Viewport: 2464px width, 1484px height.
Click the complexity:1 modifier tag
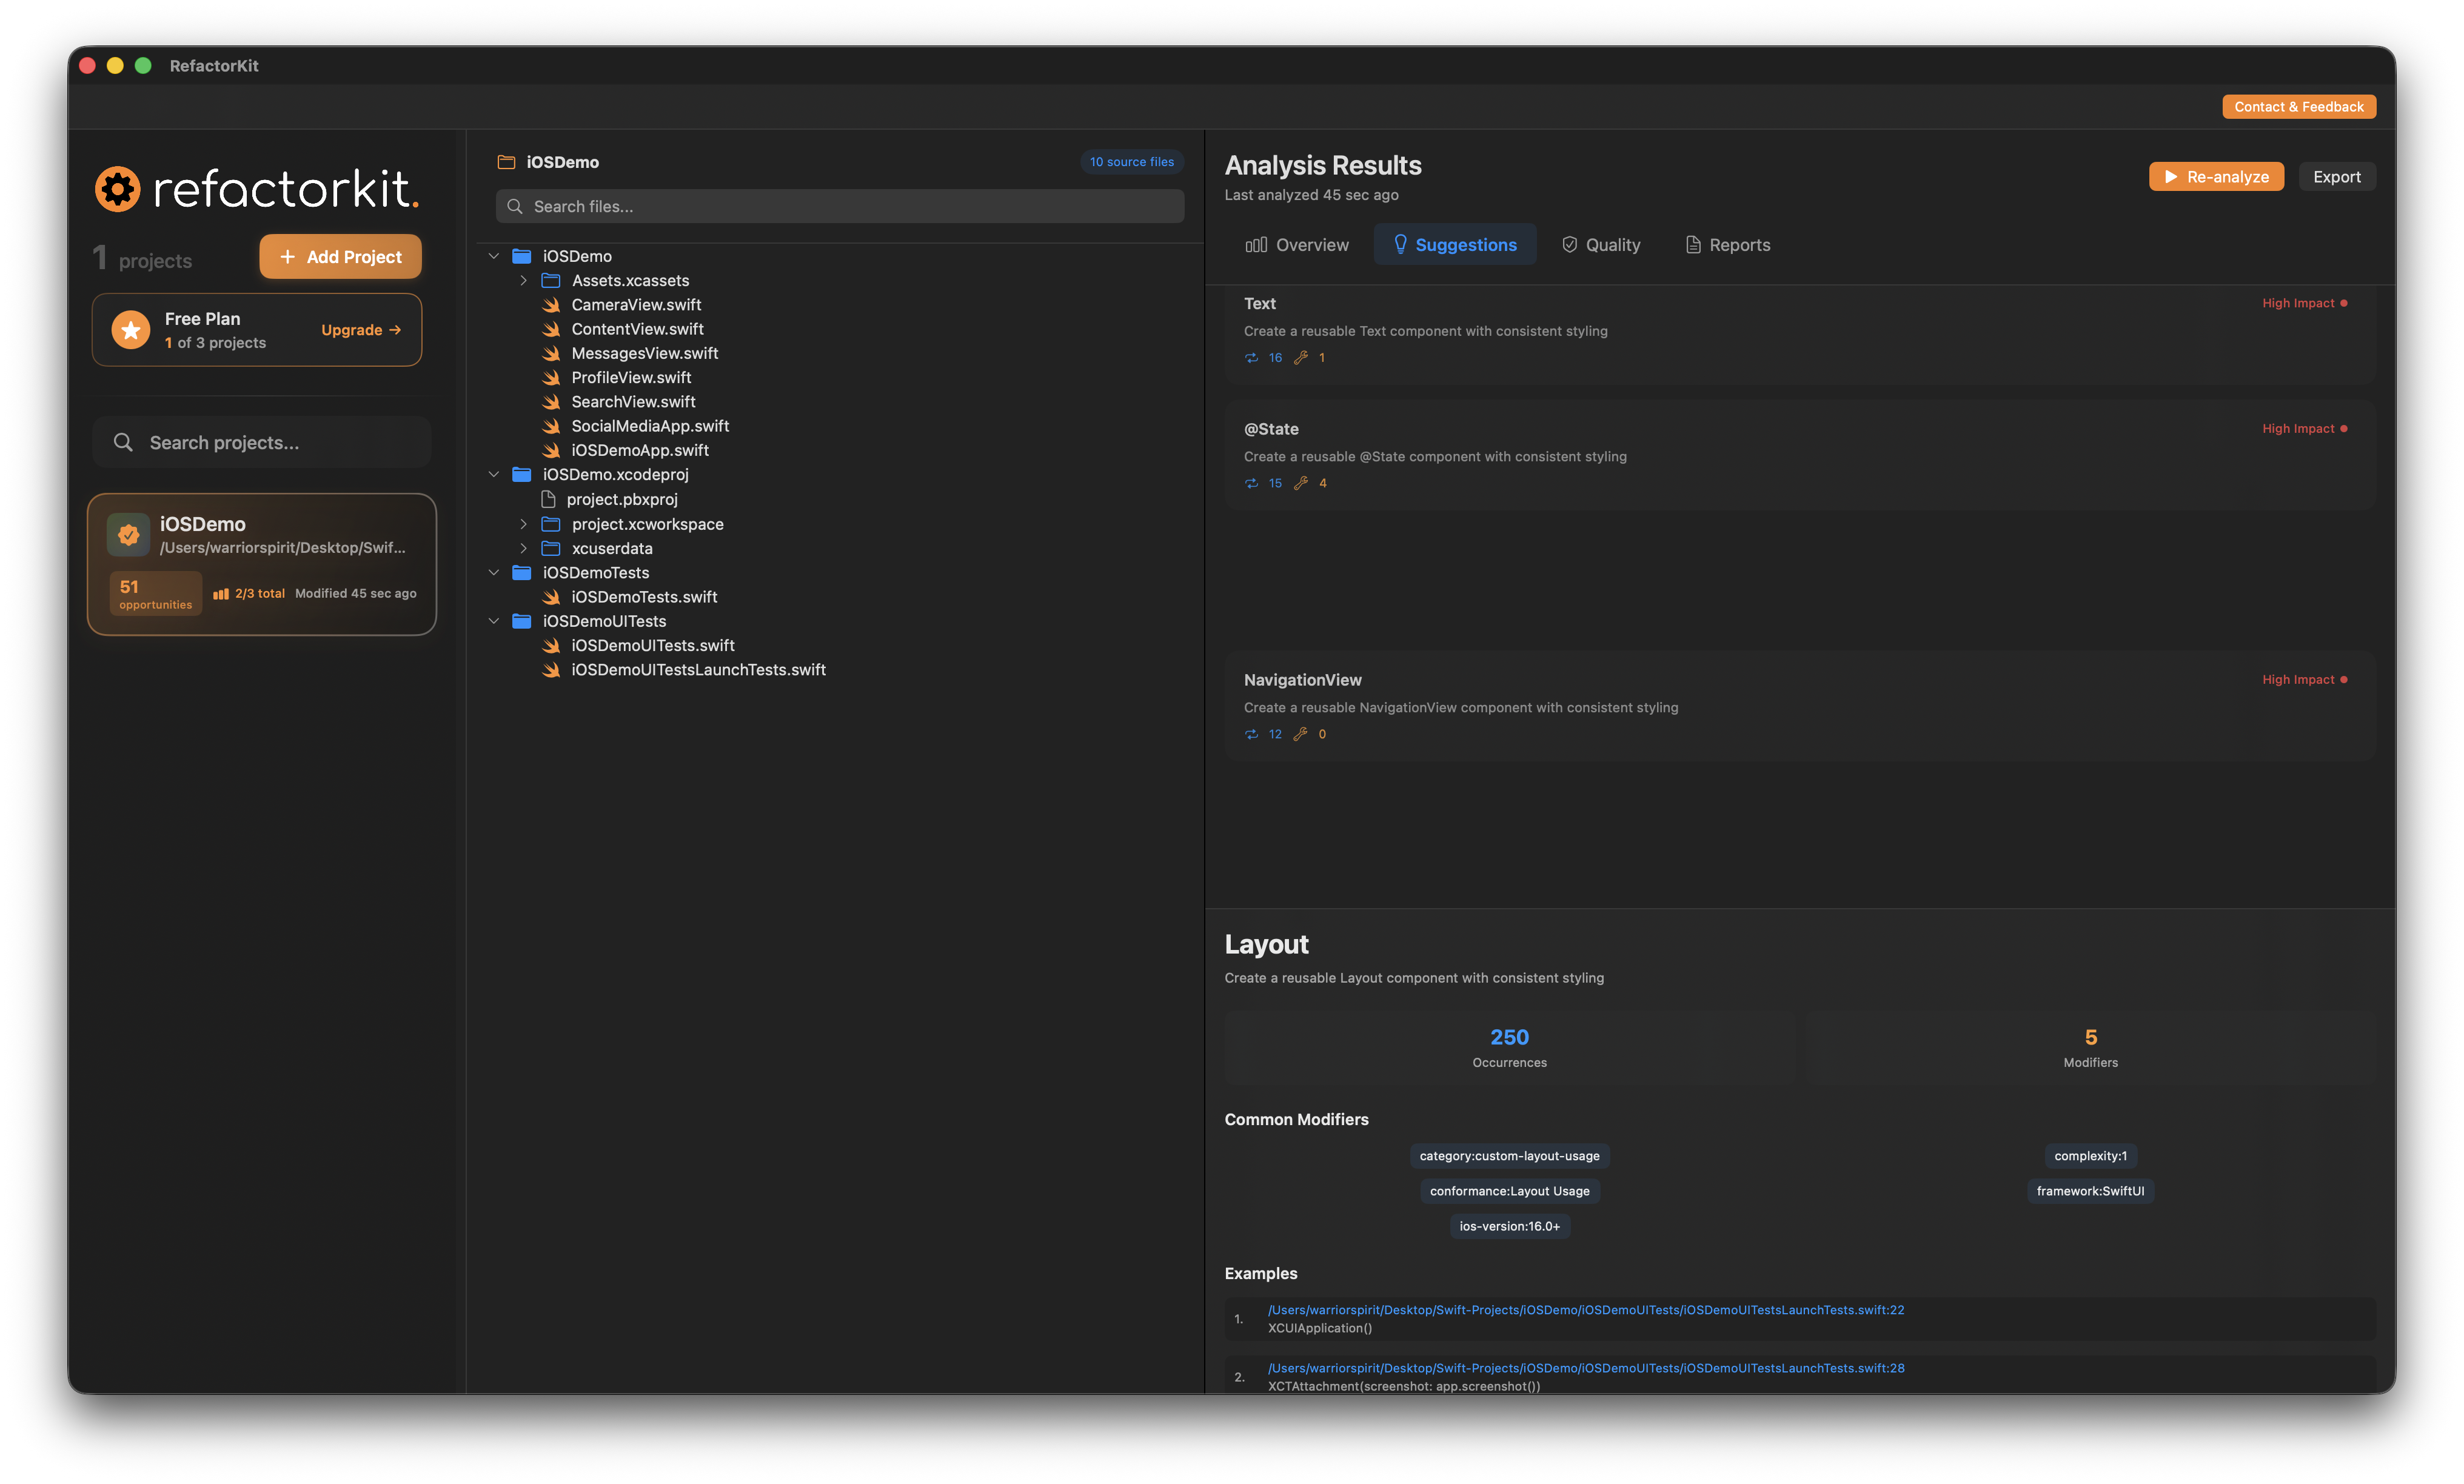click(2090, 1156)
